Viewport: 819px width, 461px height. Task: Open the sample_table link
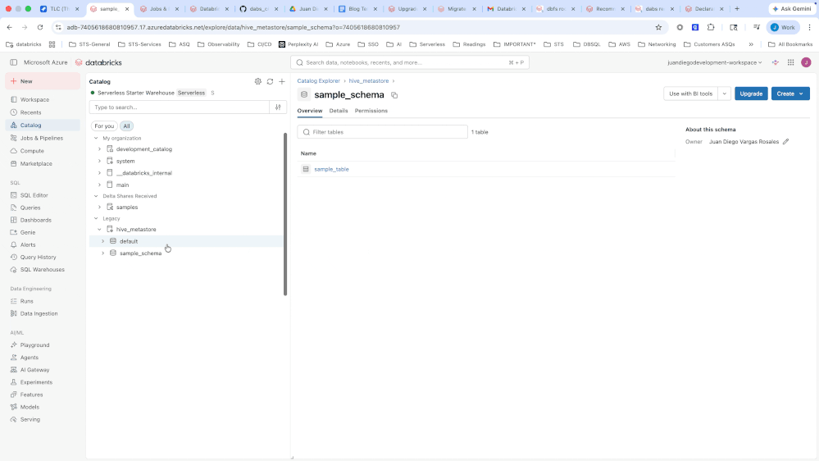(x=331, y=169)
